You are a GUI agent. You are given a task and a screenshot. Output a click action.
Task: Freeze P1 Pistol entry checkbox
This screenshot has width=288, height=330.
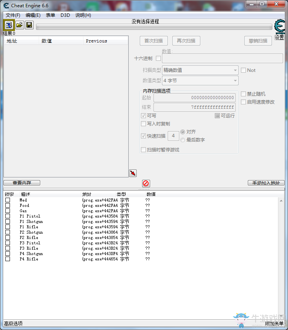(8, 216)
